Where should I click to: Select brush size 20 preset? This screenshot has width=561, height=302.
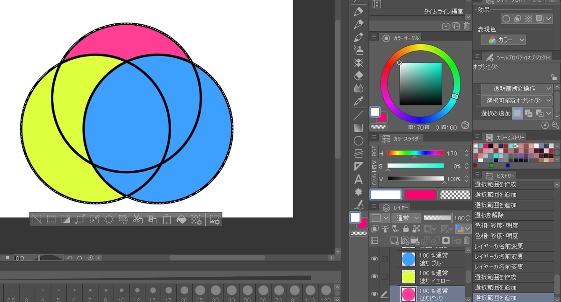click(x=184, y=293)
